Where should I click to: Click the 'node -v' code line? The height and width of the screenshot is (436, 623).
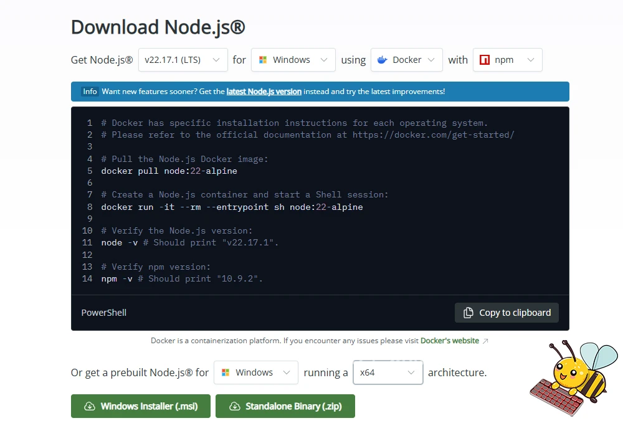(190, 243)
